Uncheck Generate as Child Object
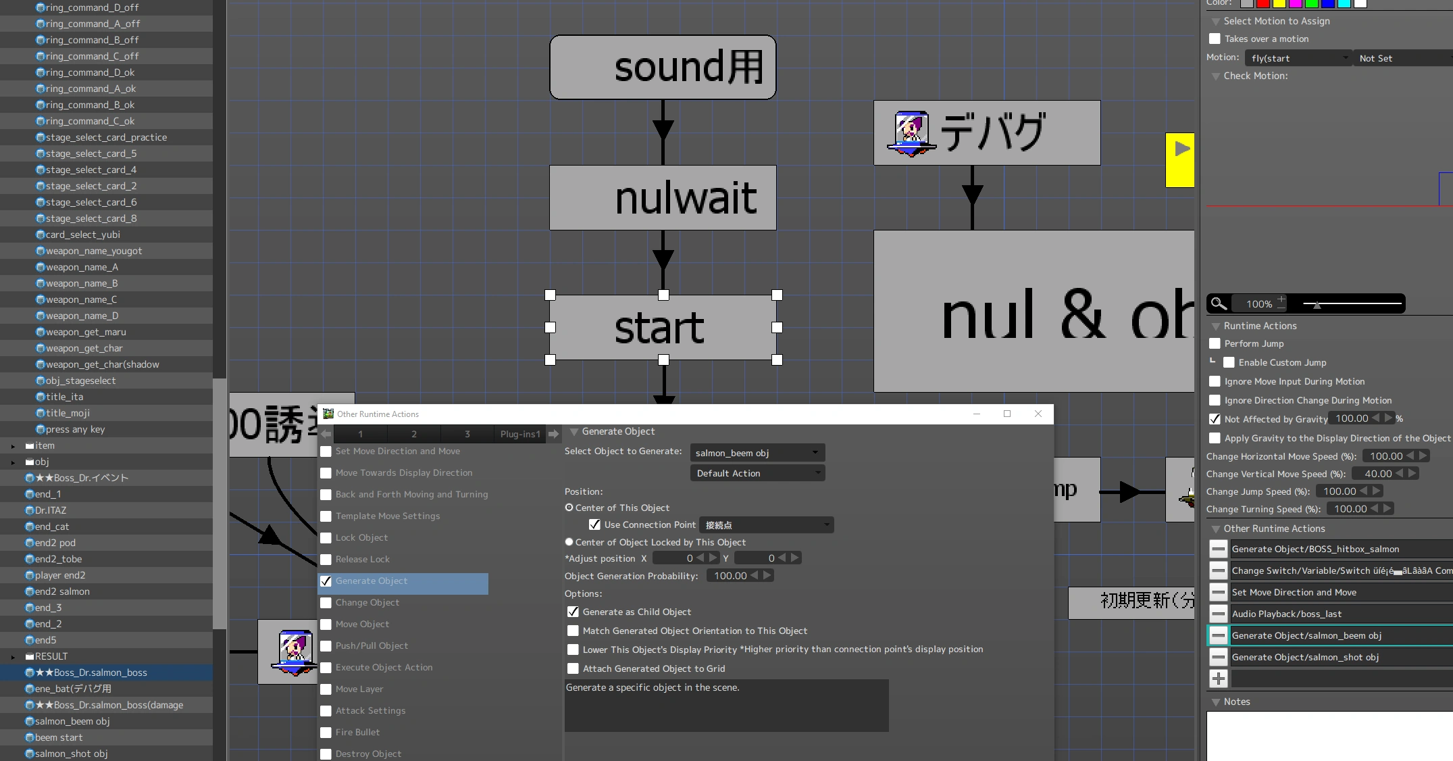This screenshot has height=761, width=1453. (x=573, y=612)
